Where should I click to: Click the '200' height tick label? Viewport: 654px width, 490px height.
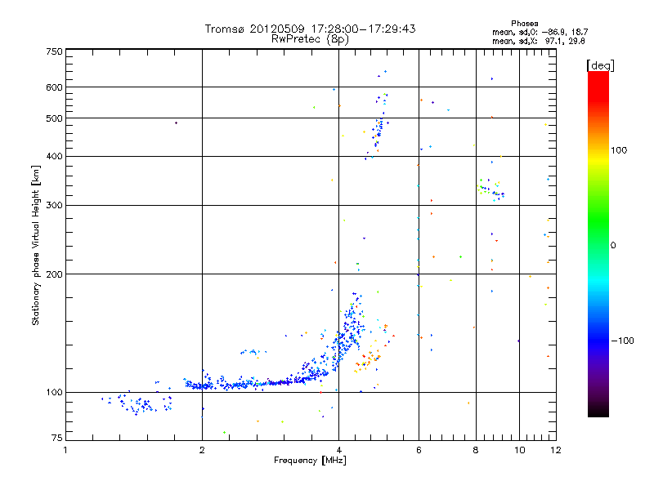[54, 274]
